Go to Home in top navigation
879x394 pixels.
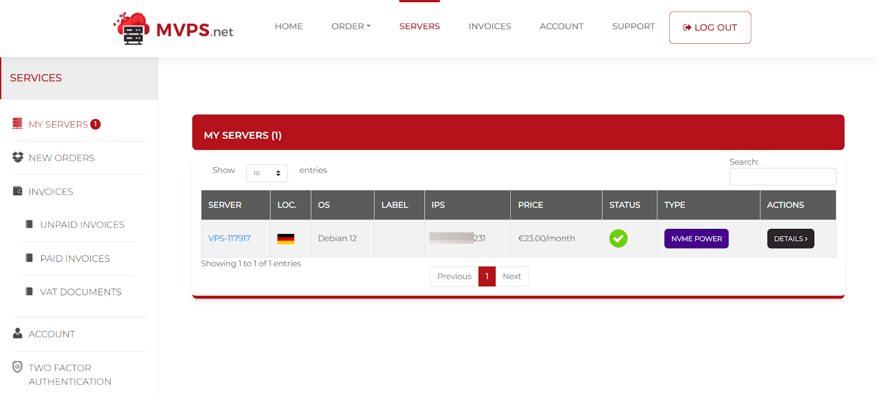(x=288, y=26)
